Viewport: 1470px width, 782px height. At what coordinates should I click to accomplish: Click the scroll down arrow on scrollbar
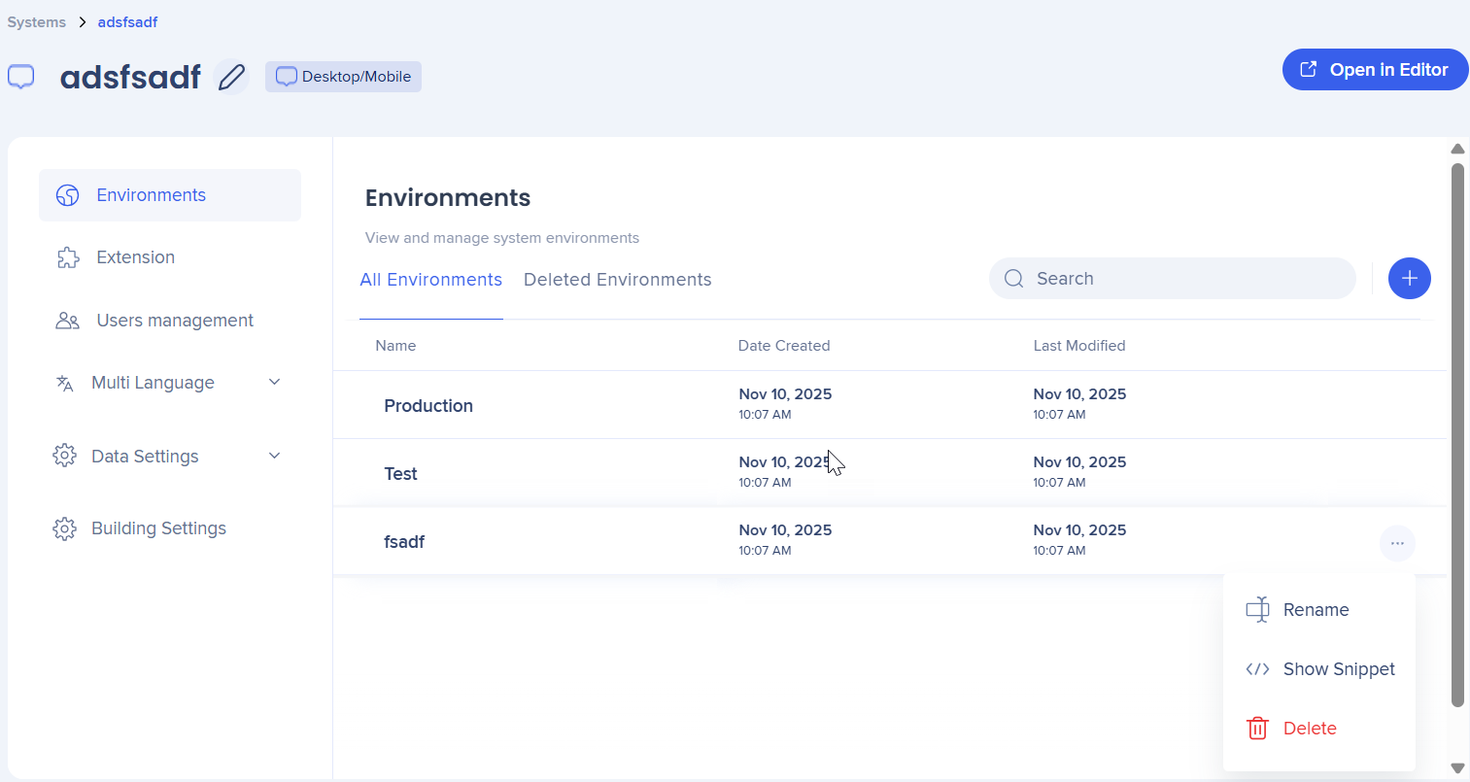(1456, 768)
